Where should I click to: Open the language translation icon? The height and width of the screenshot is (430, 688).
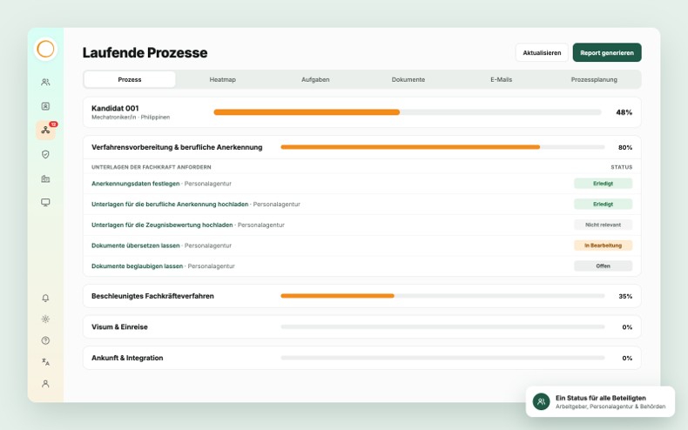(45, 362)
